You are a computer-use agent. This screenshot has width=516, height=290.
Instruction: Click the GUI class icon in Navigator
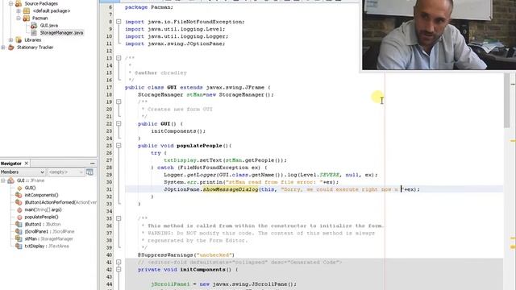[x=10, y=180]
